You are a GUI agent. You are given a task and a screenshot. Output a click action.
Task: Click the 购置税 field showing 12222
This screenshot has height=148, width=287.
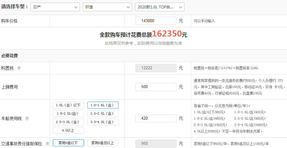(x=156, y=68)
